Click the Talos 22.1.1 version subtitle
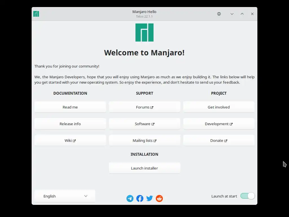 tap(144, 16)
